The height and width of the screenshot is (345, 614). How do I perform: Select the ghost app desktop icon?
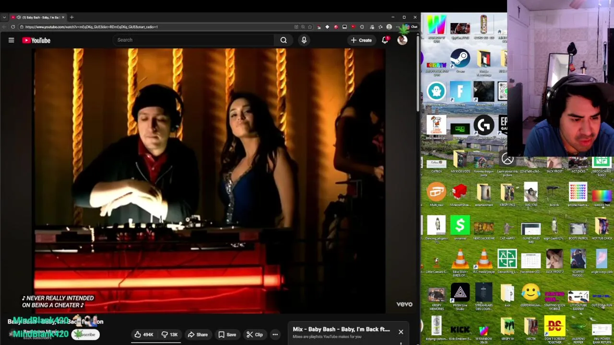click(436, 94)
